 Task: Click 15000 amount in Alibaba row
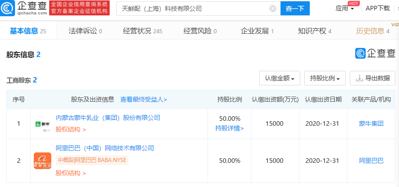pos(275,161)
